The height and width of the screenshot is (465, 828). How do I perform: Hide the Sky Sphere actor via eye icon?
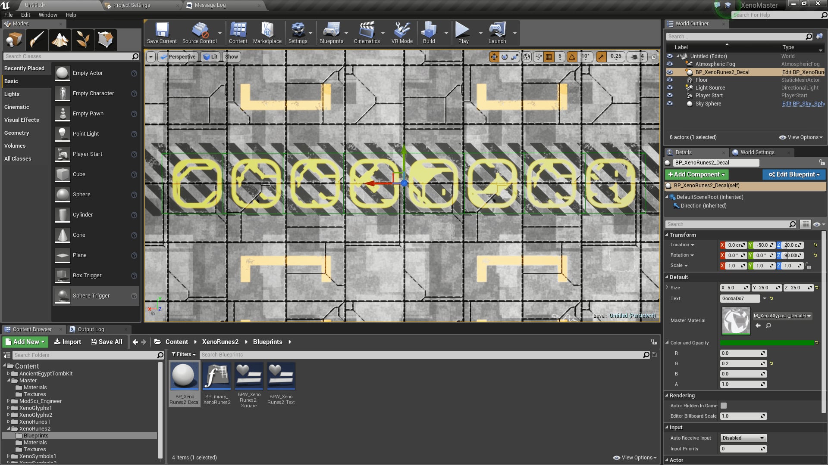coord(670,104)
